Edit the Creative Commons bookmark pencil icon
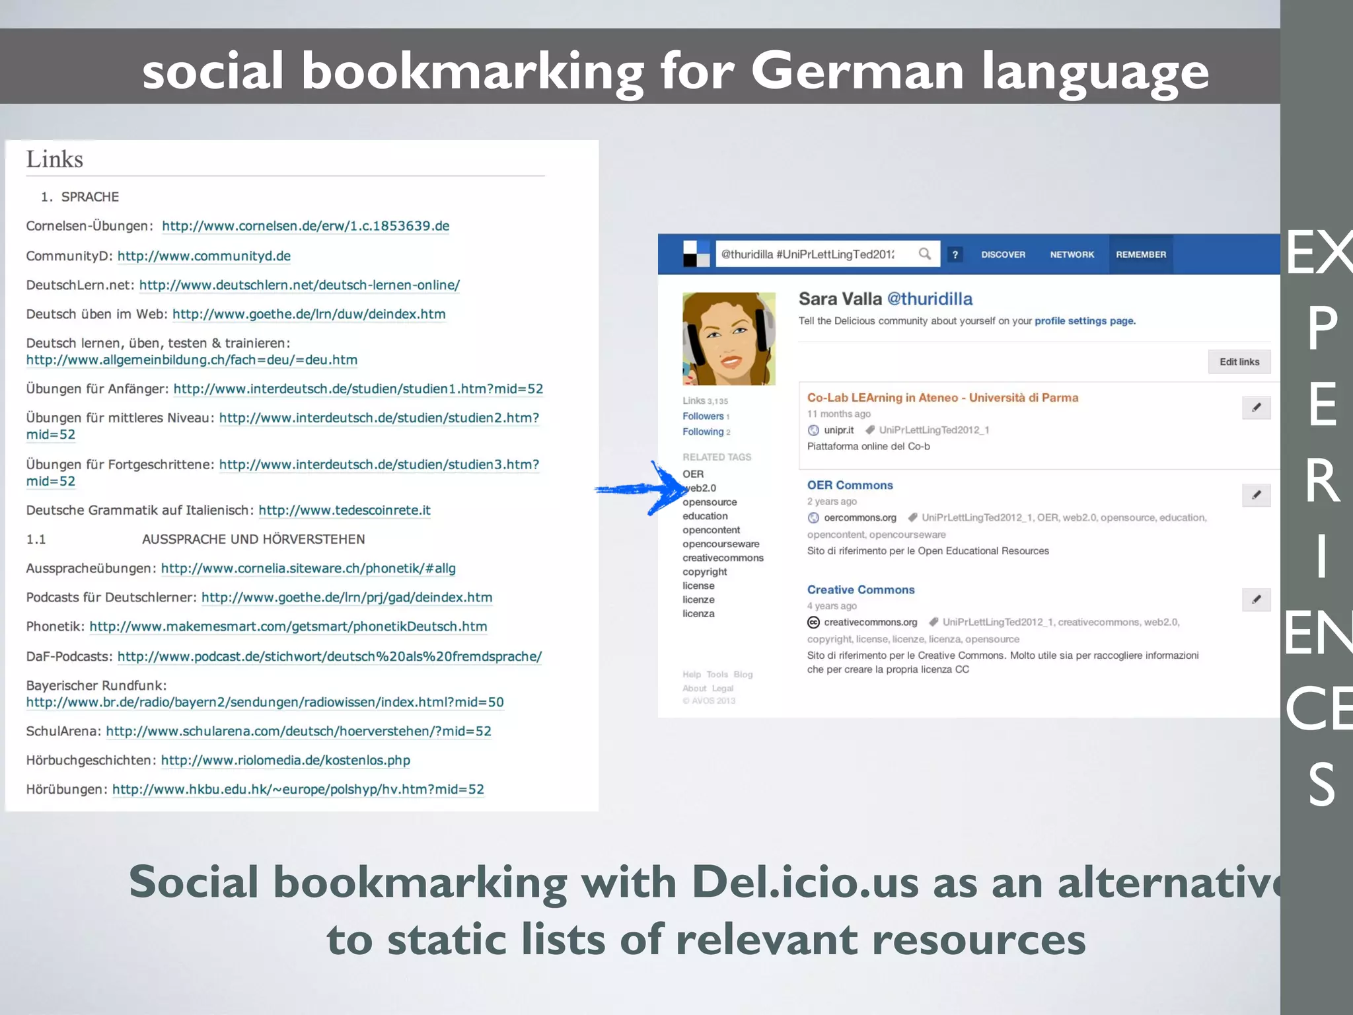Screen dimensions: 1353x1015 1256,600
